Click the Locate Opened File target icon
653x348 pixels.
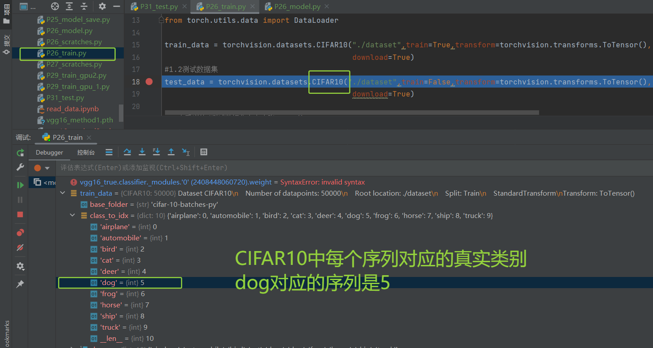click(x=55, y=6)
